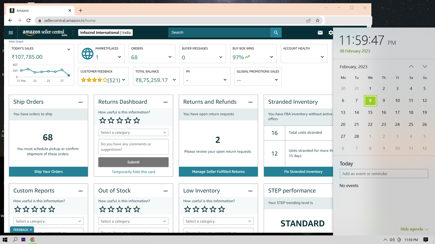Viewport: 435px width, 244px height.
Task: Open the hamburger navigation menu
Action: pos(11,33)
